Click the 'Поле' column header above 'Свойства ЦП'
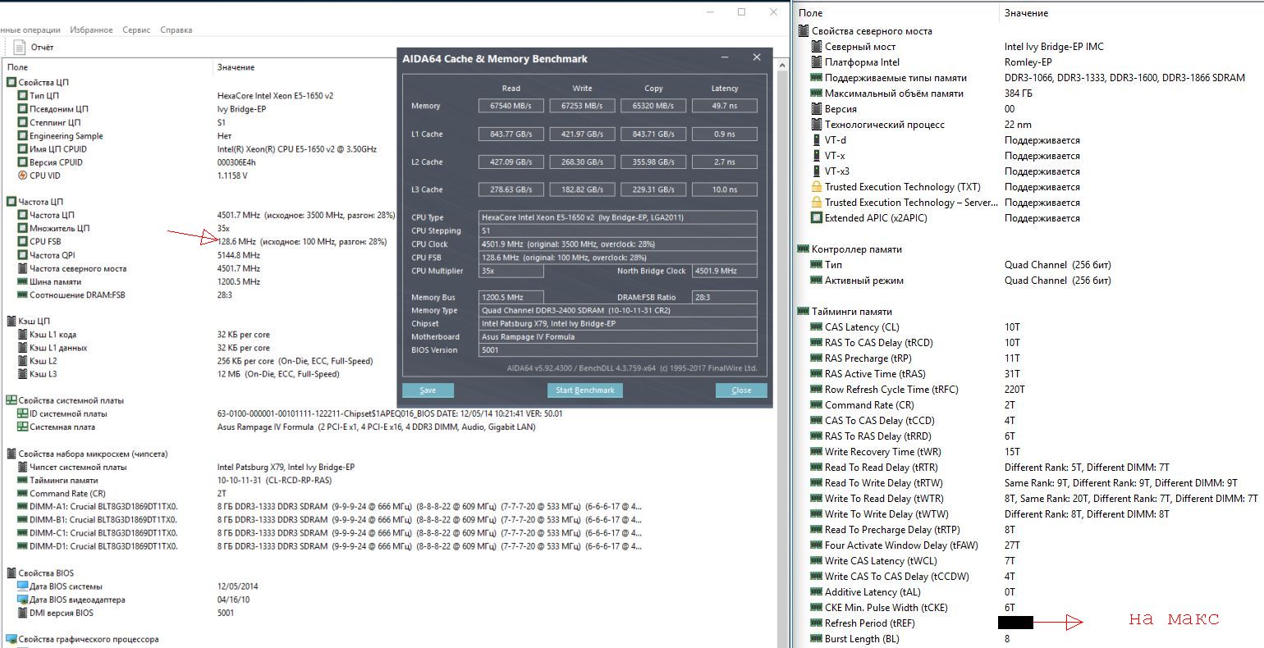This screenshot has height=648, width=1264. click(x=17, y=67)
